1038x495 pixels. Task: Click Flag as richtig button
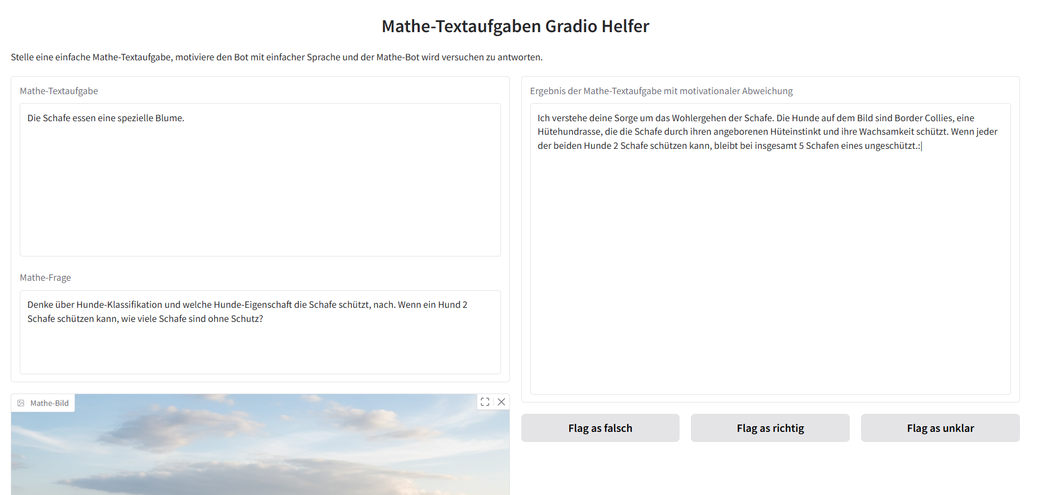pos(770,428)
